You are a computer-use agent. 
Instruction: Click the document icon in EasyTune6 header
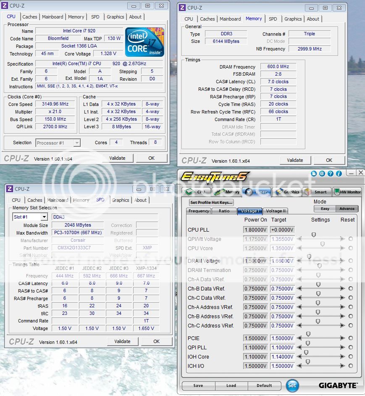[314, 174]
